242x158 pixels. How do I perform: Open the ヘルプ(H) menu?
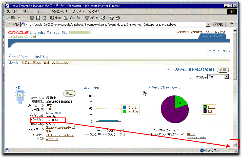[x=93, y=11]
